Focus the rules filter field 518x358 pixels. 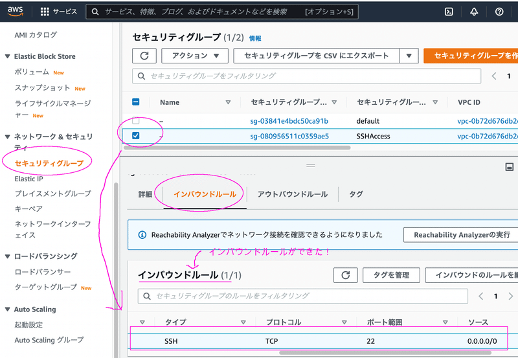pos(302,296)
